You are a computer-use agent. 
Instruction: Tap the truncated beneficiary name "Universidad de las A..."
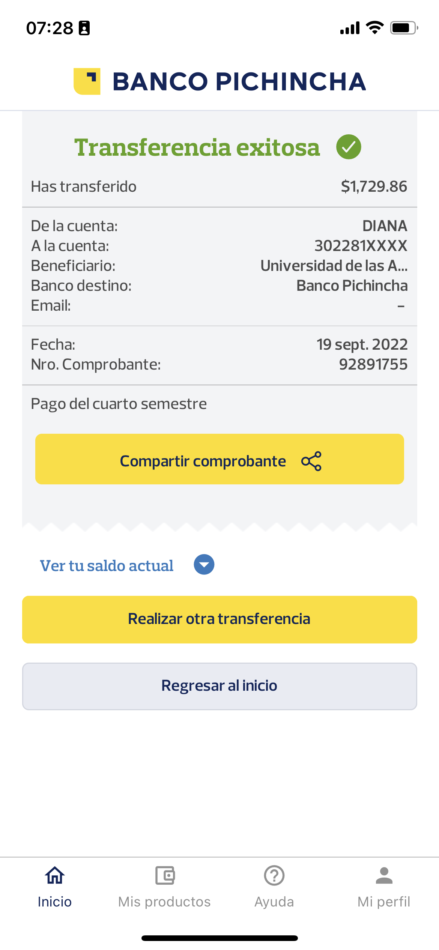(x=334, y=266)
